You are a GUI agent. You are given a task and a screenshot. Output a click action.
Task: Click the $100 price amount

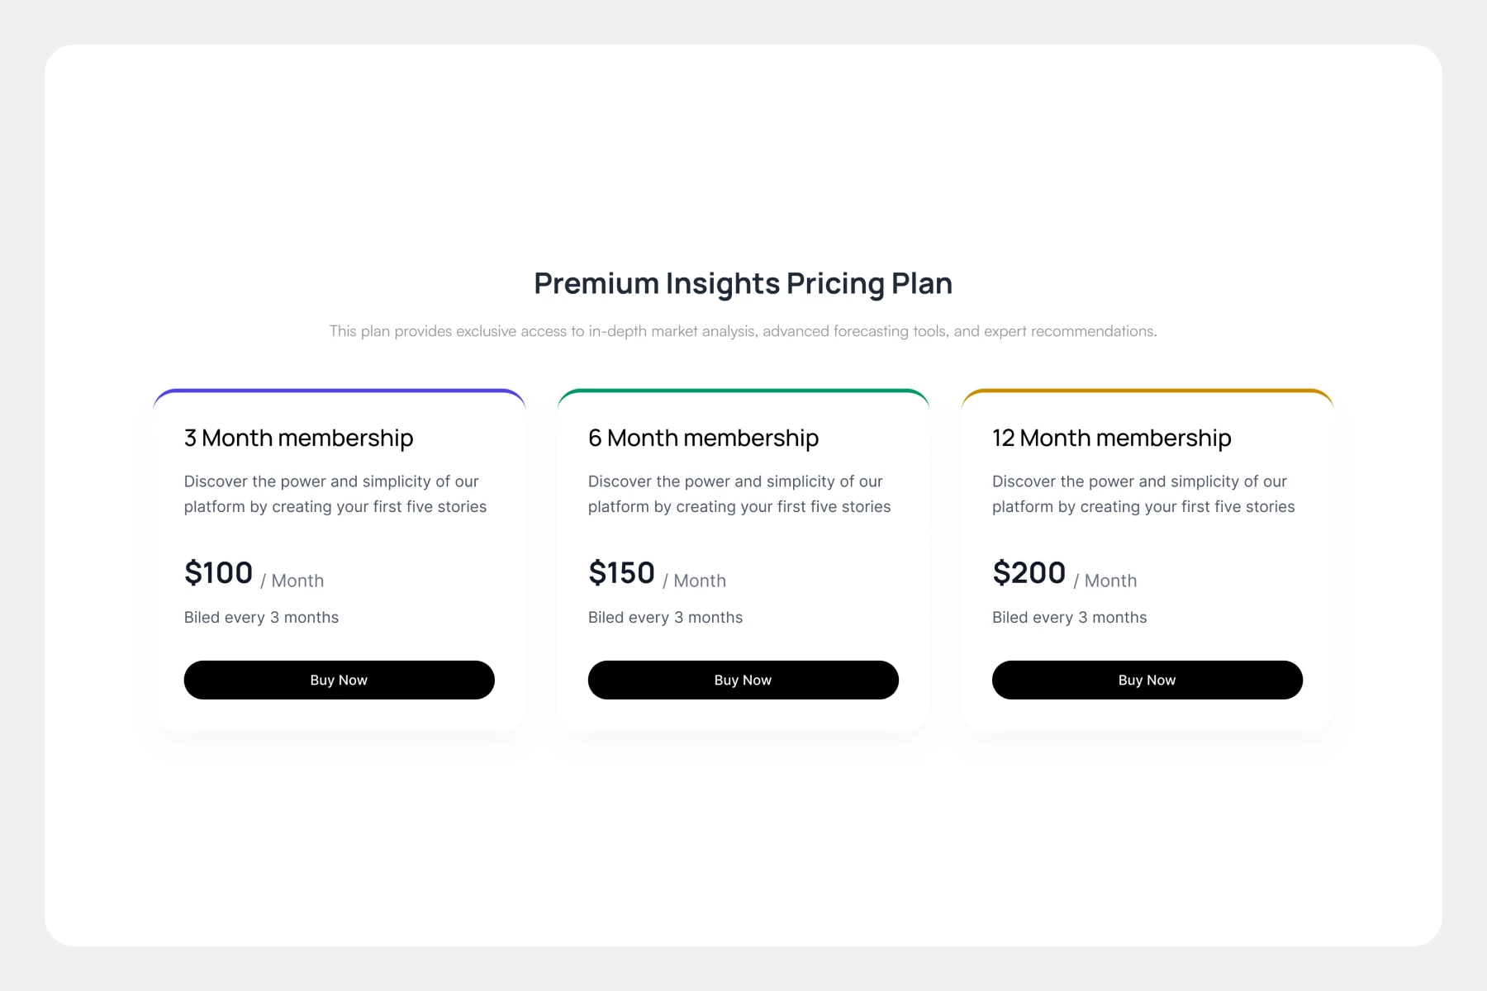click(218, 572)
